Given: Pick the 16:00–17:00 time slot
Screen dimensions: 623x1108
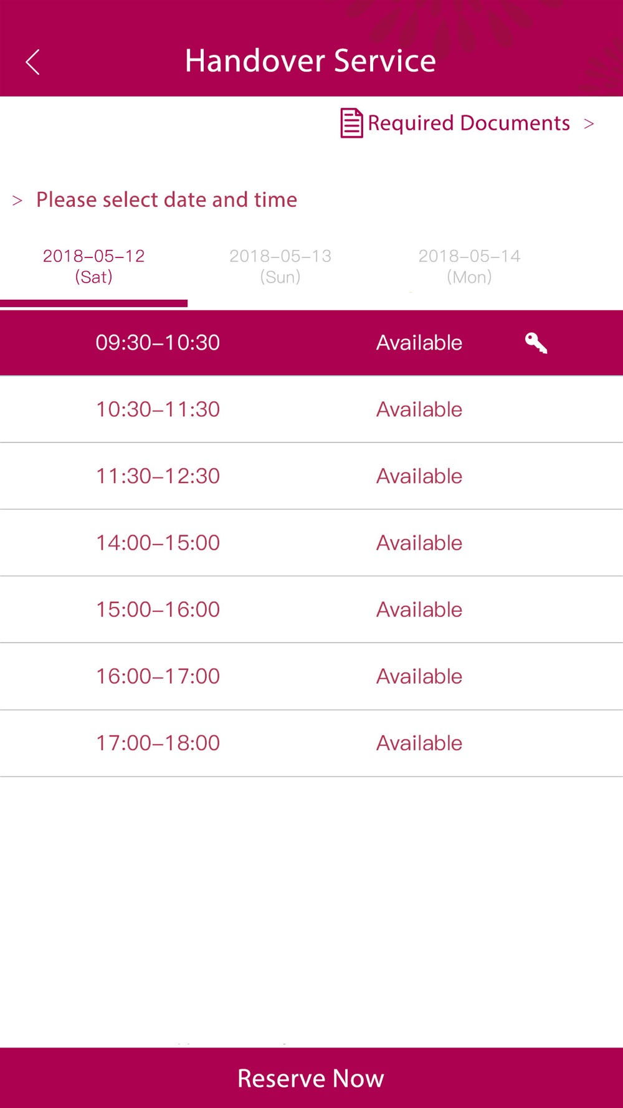Looking at the screenshot, I should (x=311, y=676).
